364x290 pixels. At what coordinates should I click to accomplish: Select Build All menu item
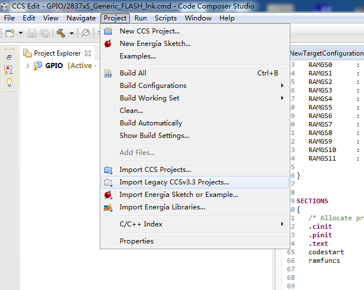195,73
